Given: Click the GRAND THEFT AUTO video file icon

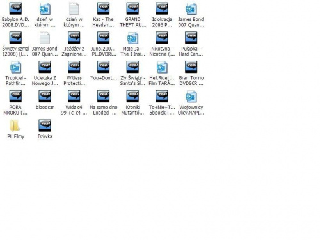Looking at the screenshot, I should coord(132,8).
